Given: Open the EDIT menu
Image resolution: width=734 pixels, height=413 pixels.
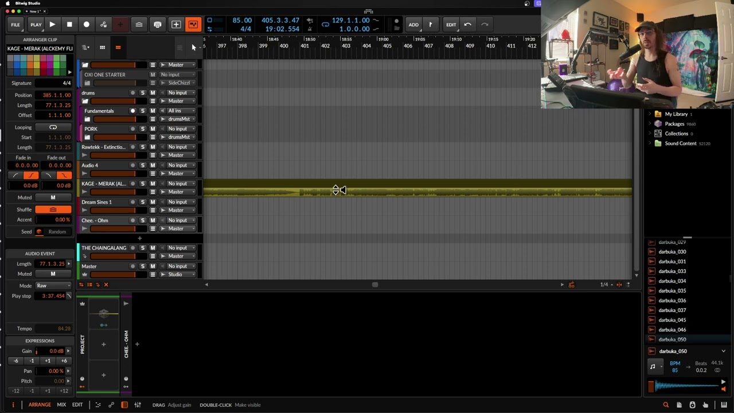Looking at the screenshot, I should 451,25.
